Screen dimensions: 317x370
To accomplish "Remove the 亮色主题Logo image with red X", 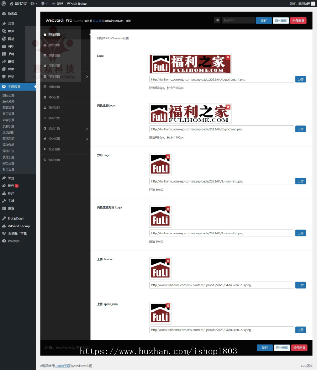I will click(x=228, y=107).
